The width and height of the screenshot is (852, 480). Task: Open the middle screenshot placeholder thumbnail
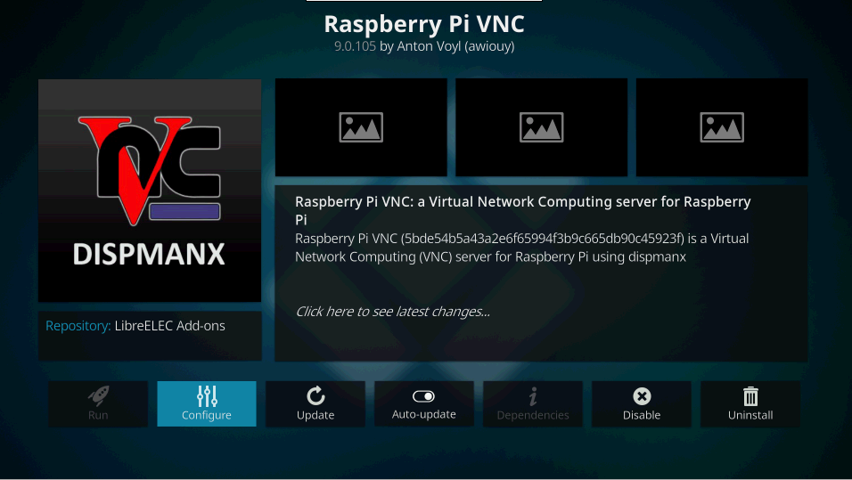point(541,127)
